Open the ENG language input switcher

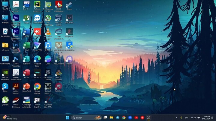(186, 118)
